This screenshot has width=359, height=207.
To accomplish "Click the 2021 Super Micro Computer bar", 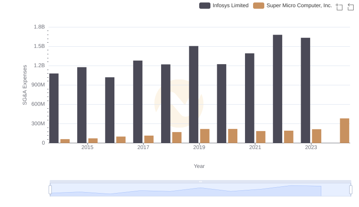I will (261, 137).
